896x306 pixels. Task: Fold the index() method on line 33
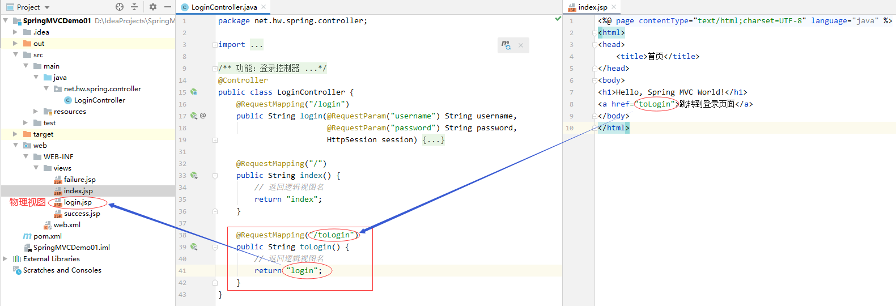click(215, 175)
